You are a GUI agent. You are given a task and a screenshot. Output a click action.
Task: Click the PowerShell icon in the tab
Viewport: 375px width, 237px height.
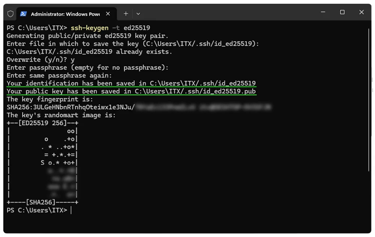tap(23, 14)
